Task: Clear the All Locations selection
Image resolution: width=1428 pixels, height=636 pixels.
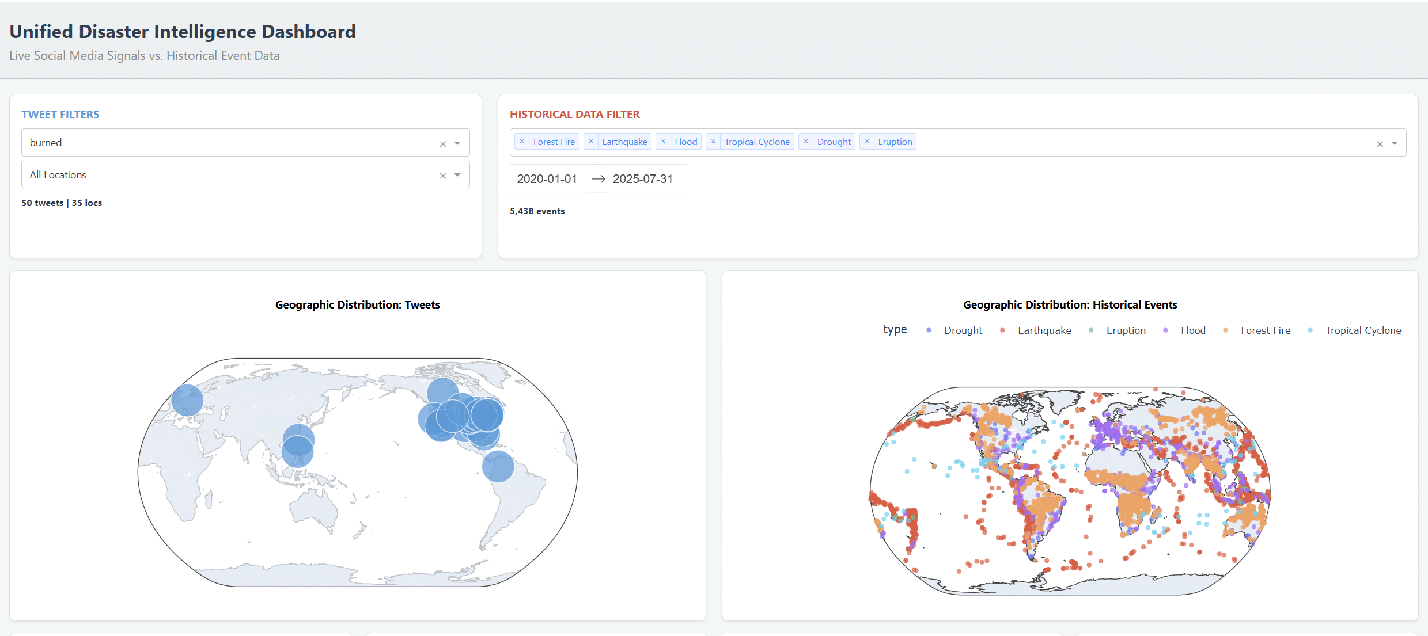Action: pos(443,176)
